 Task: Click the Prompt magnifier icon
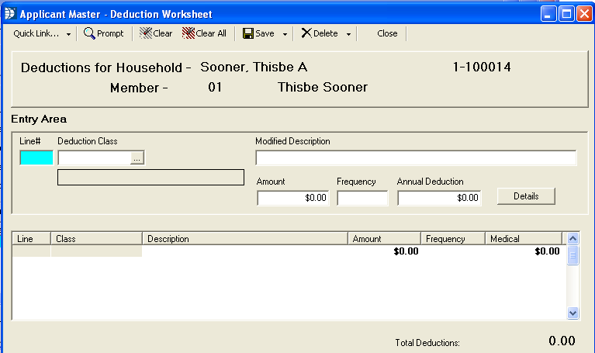(x=89, y=33)
